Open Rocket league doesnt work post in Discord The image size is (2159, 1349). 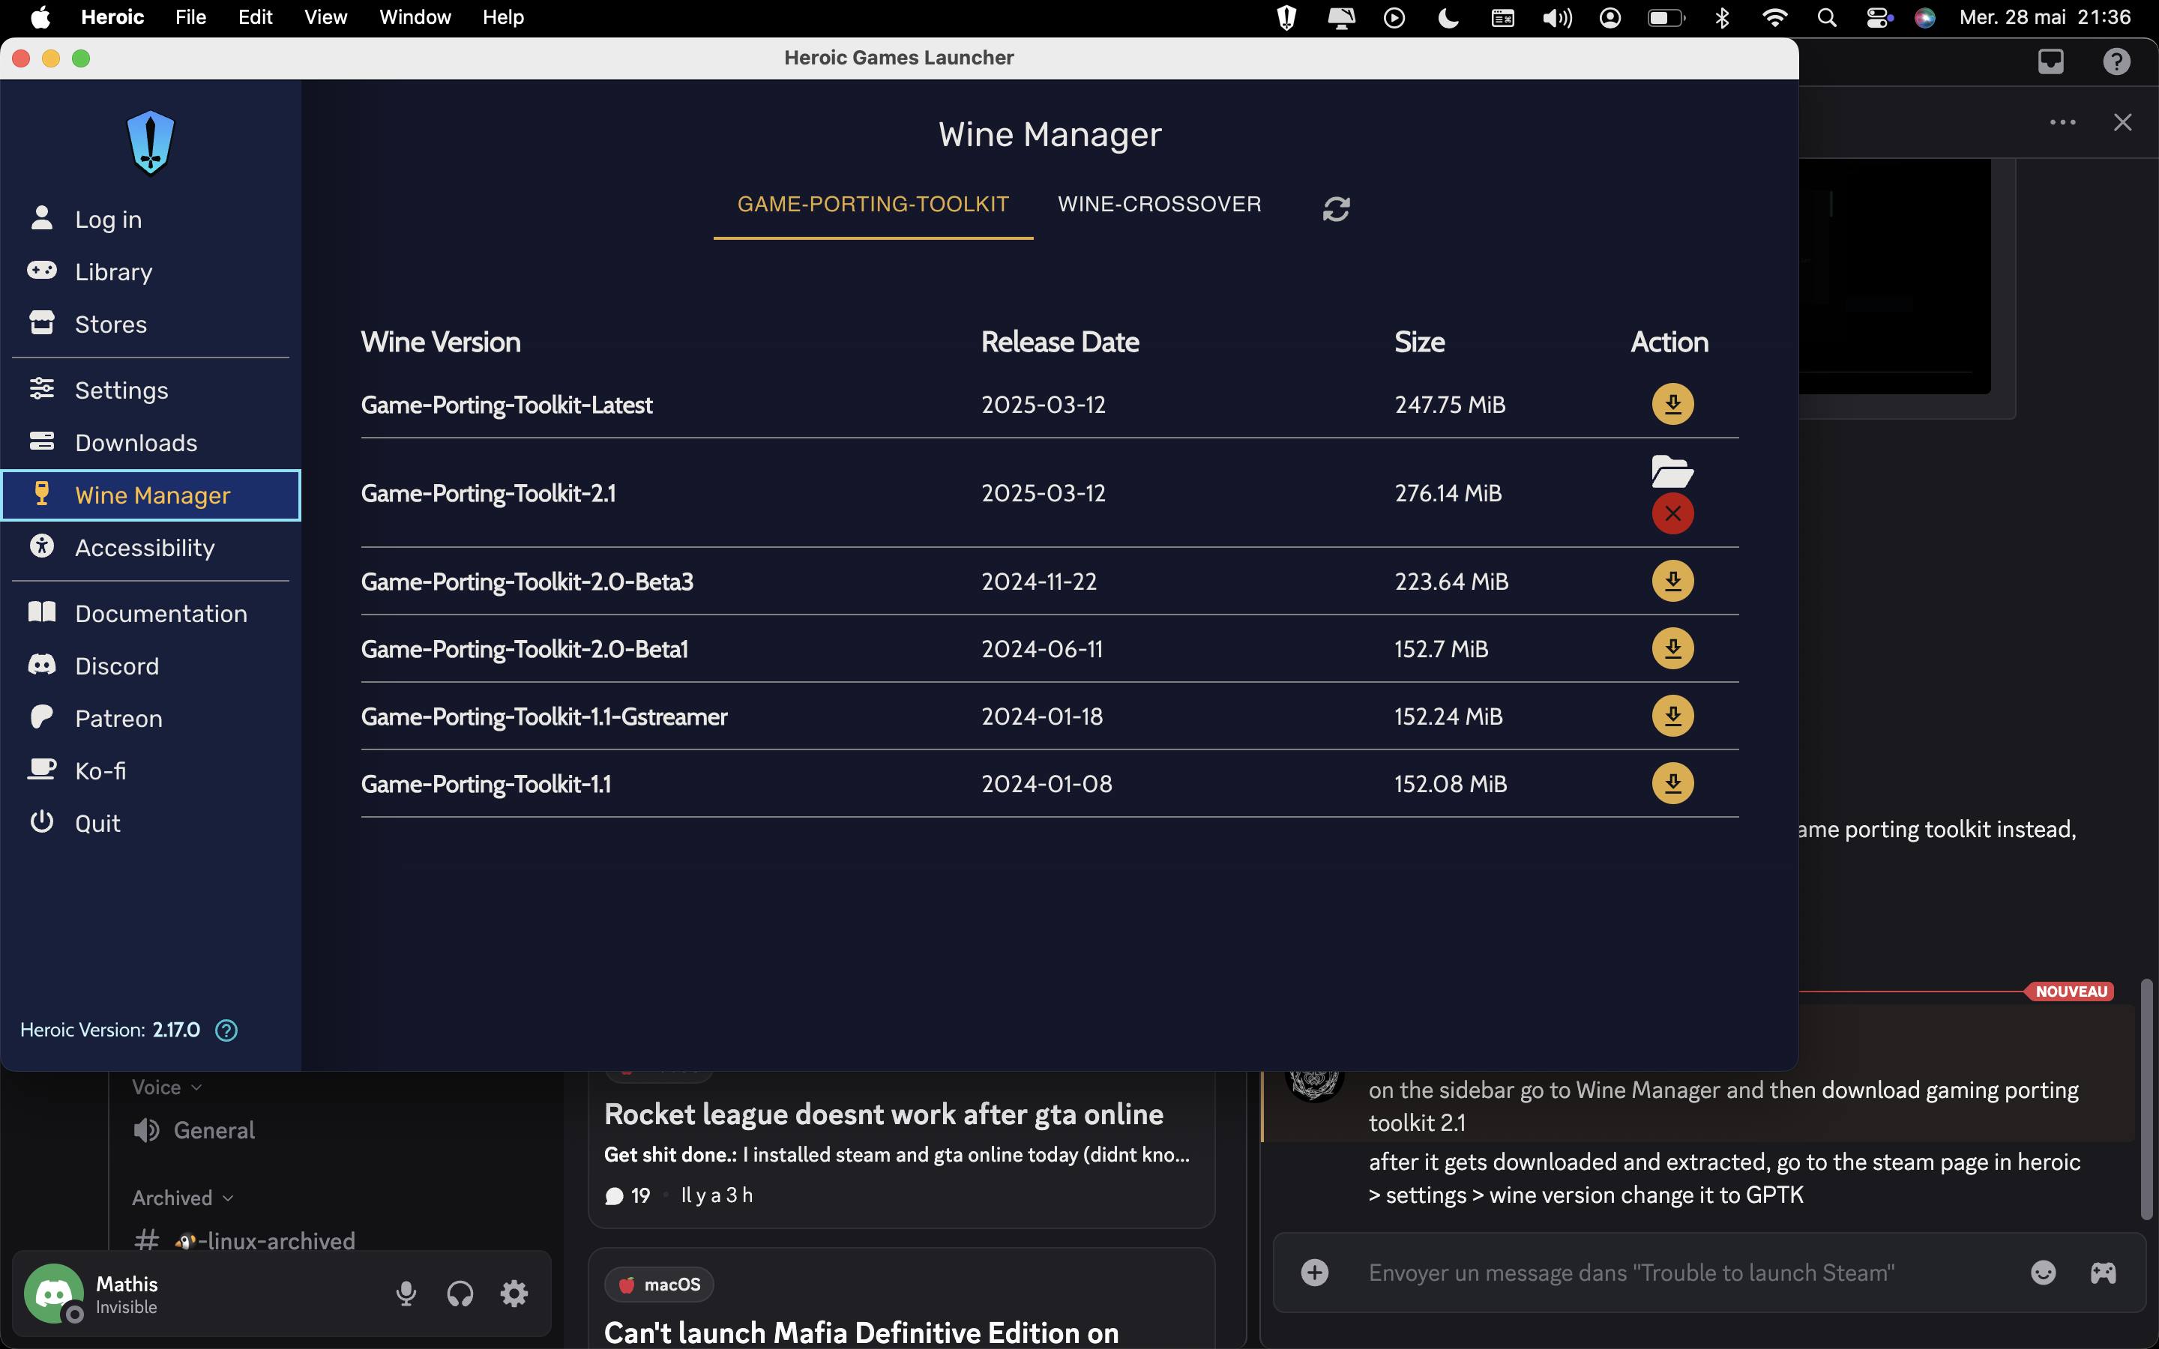(901, 1149)
